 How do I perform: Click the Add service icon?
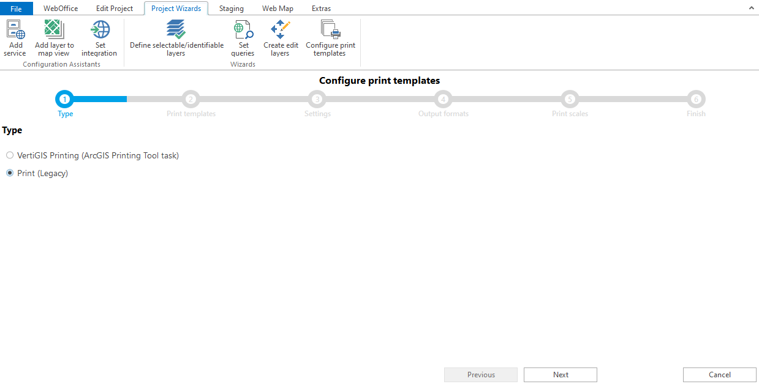tap(15, 30)
